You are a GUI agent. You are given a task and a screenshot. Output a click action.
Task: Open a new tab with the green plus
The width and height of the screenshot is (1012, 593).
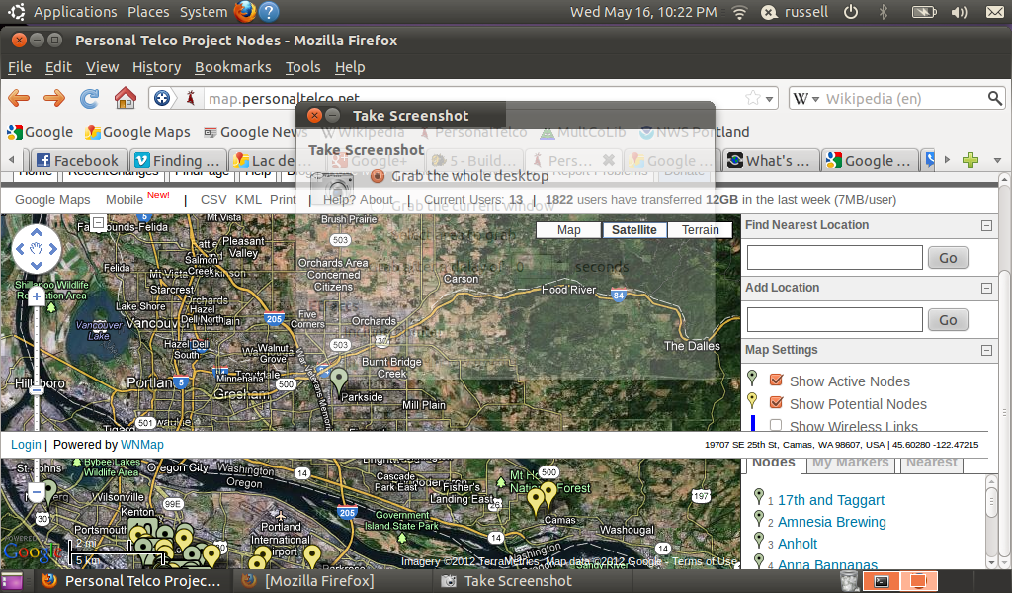click(x=970, y=159)
